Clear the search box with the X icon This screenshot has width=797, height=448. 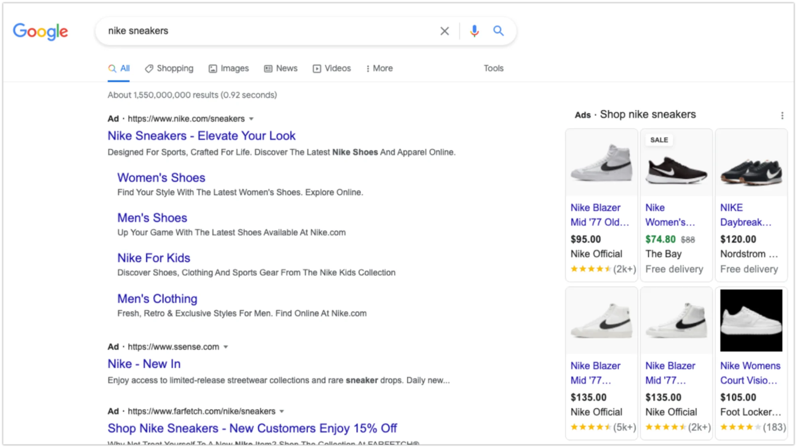[x=445, y=31]
